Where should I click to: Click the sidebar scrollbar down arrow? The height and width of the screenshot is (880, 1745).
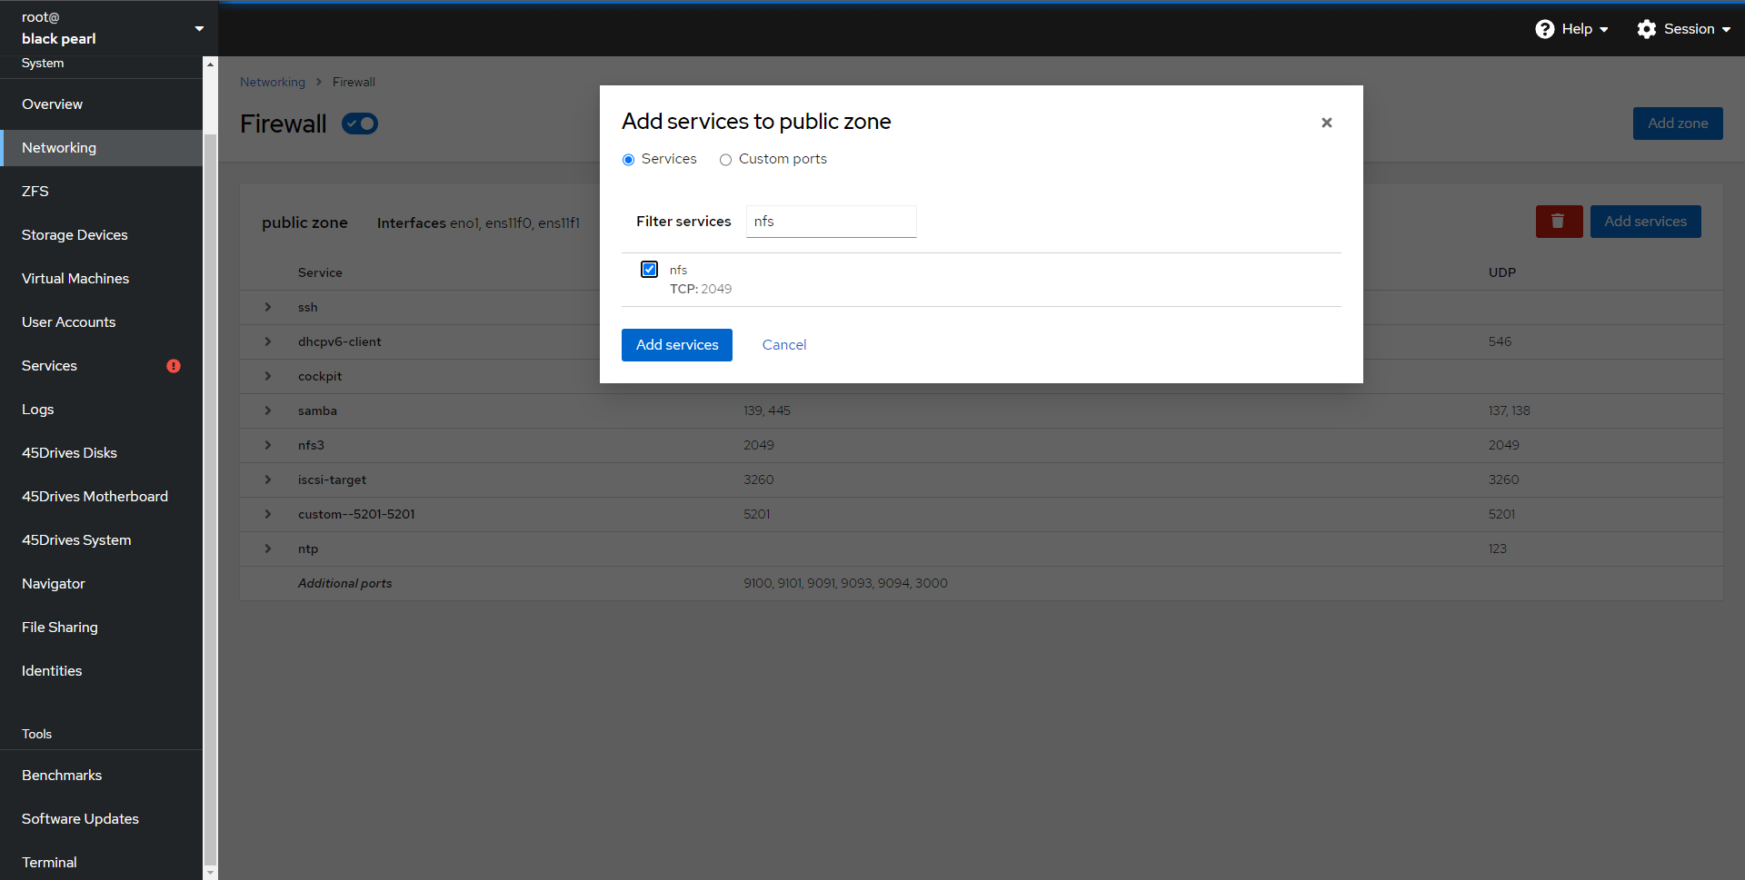210,873
